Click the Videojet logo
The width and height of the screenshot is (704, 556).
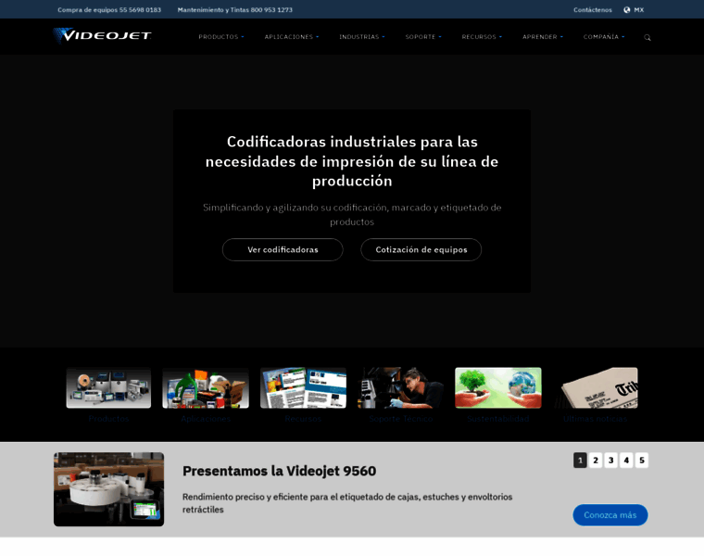(x=103, y=35)
